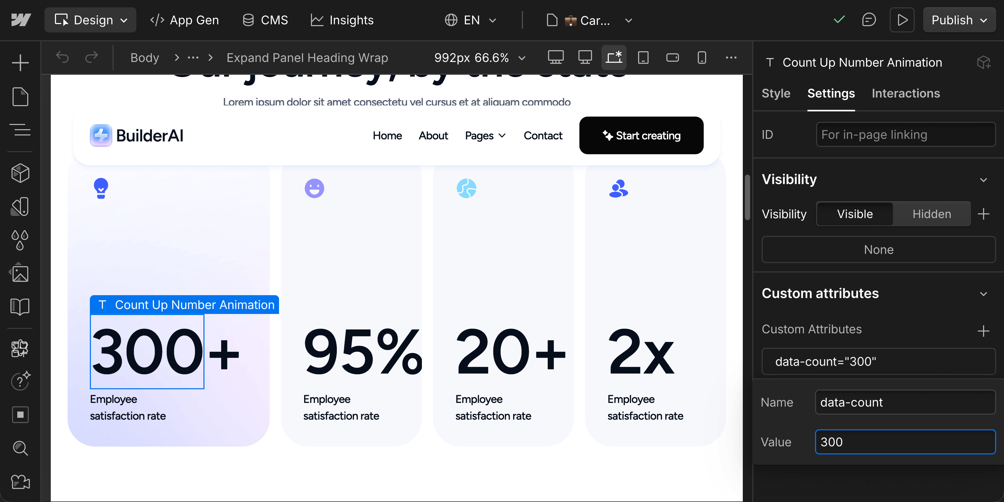Open the comments bubble icon
The image size is (1004, 502).
[x=869, y=19]
